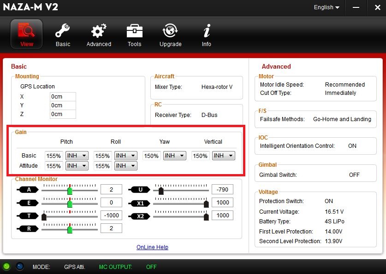This screenshot has width=386, height=274.
Task: Close the NAZA-M V2 window
Action: (377, 8)
